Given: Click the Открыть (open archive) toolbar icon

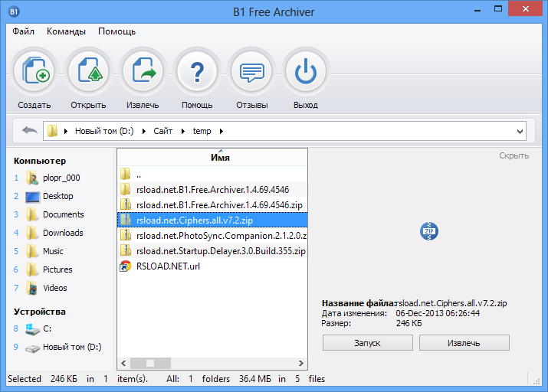Looking at the screenshot, I should (x=89, y=71).
